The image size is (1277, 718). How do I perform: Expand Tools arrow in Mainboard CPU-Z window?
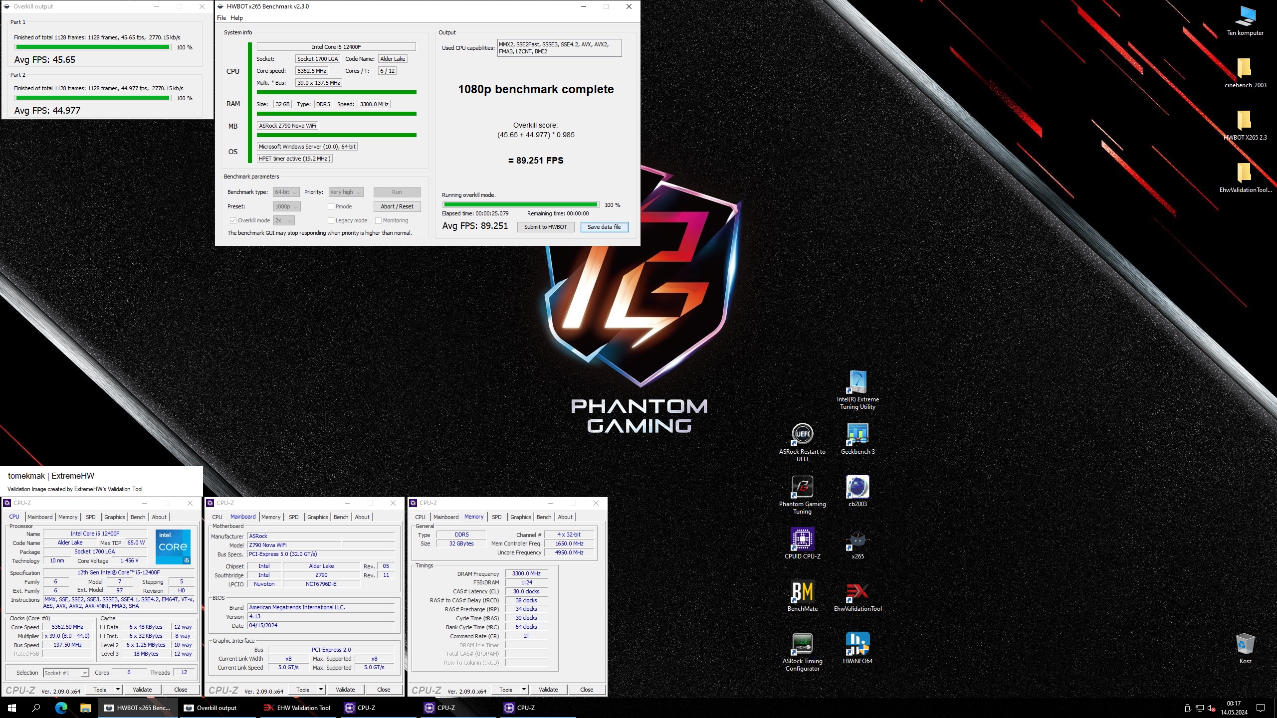pyautogui.click(x=321, y=690)
